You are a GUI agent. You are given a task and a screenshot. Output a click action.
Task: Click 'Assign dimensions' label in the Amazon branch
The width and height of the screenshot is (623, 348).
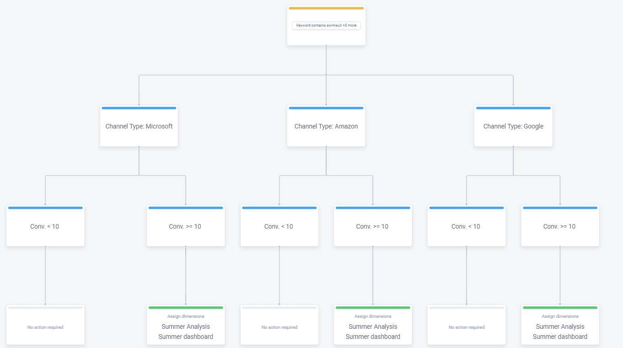[373, 316]
